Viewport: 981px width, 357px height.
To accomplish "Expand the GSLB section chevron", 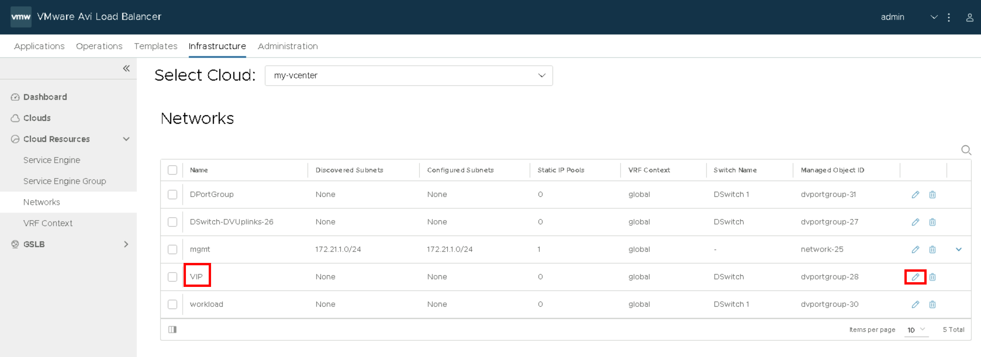I will click(x=127, y=244).
